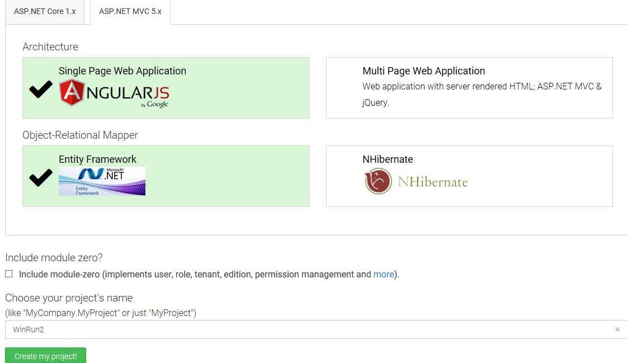The width and height of the screenshot is (627, 363).
Task: Click the Include module-zero label text
Action: tap(209, 274)
